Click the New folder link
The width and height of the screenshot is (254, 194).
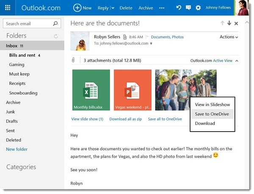17,149
